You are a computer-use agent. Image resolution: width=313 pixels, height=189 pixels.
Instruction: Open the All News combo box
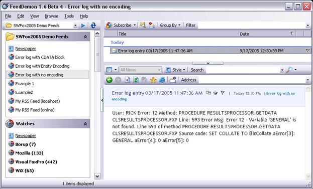tap(141, 70)
